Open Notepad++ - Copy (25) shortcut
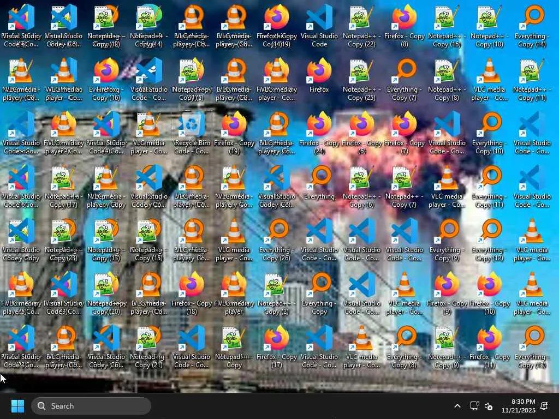Screen dimensions: 559x419 [361, 79]
